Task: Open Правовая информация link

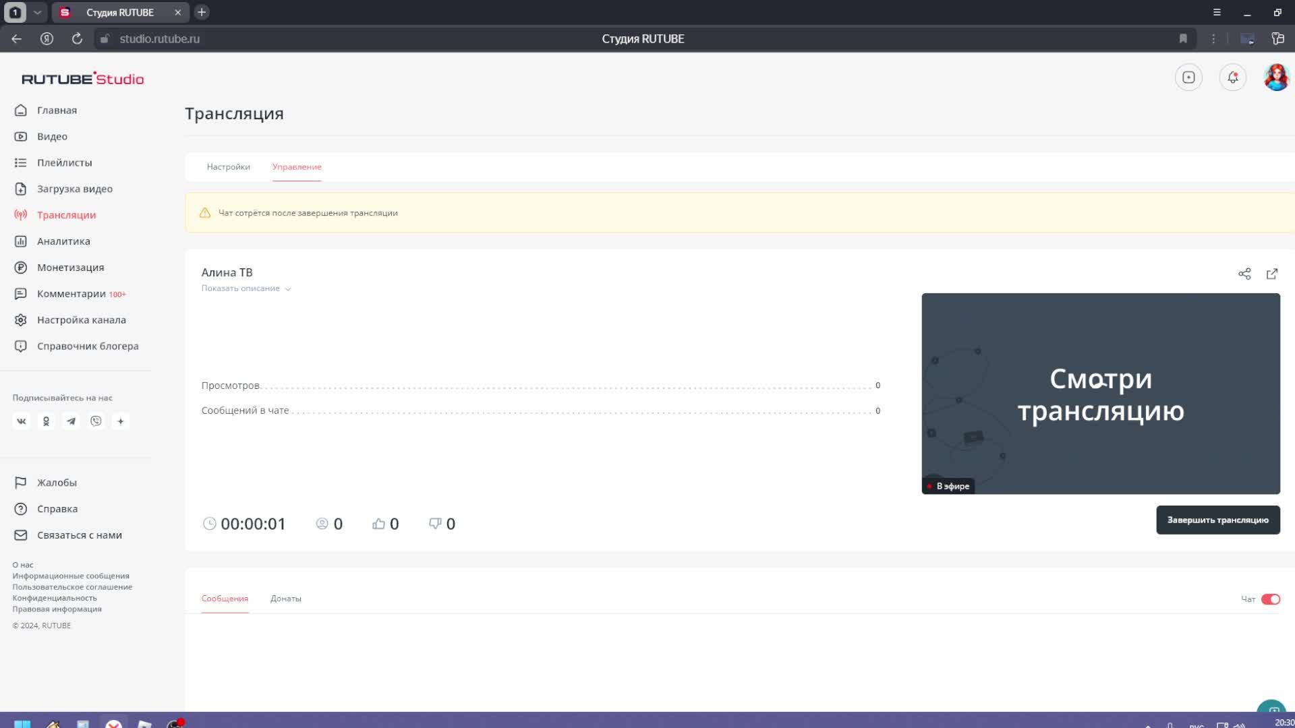Action: point(57,609)
